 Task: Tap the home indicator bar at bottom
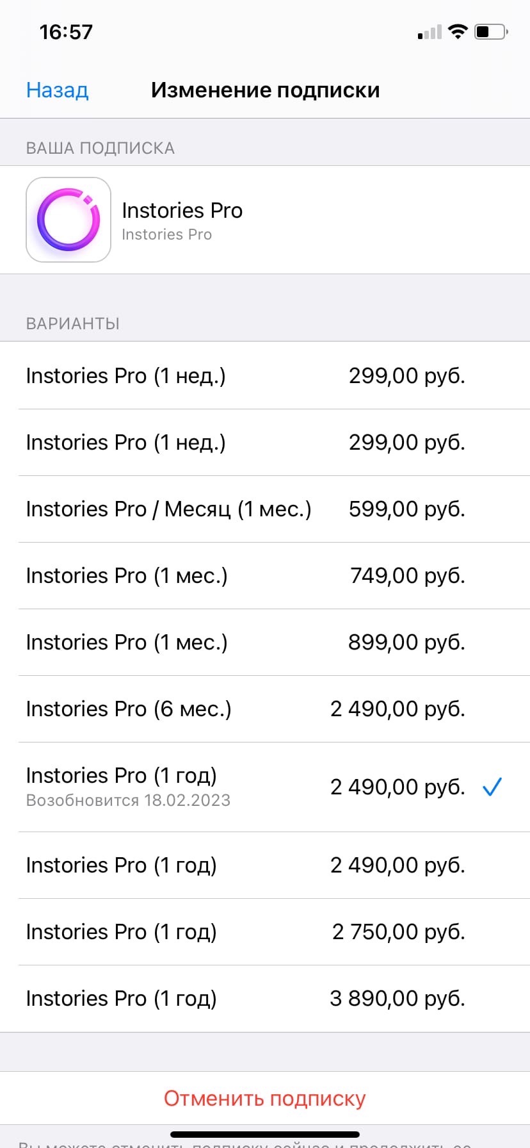[265, 1133]
